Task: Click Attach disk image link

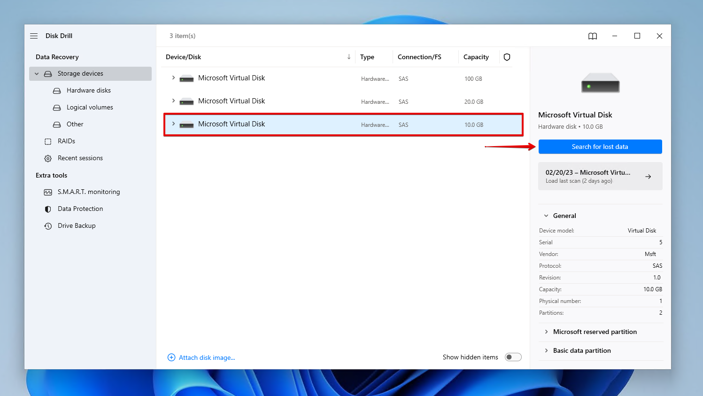Action: tap(207, 357)
